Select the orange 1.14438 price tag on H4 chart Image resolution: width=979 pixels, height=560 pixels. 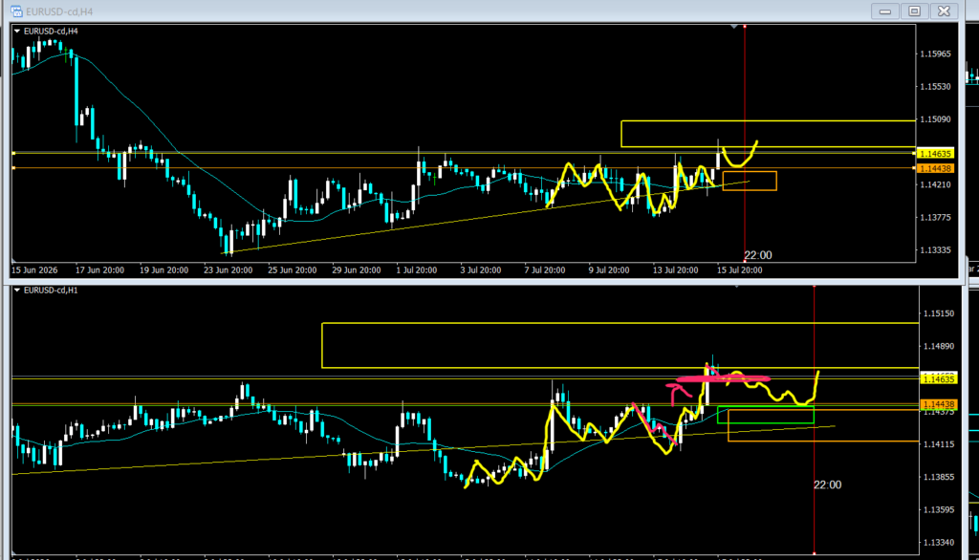pyautogui.click(x=936, y=168)
